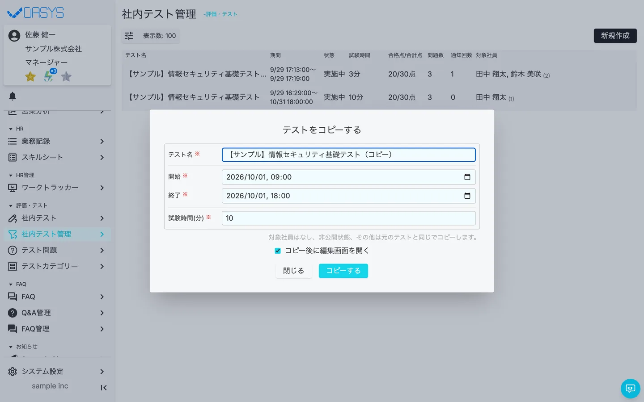Click the 状態 column header

329,55
